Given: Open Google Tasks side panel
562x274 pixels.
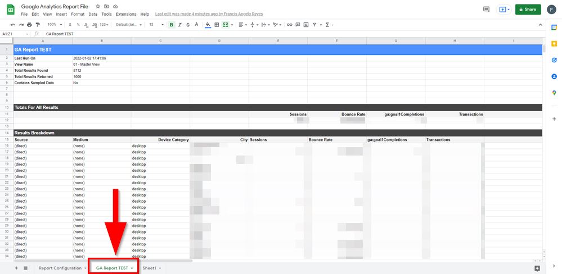Looking at the screenshot, I should 554,60.
